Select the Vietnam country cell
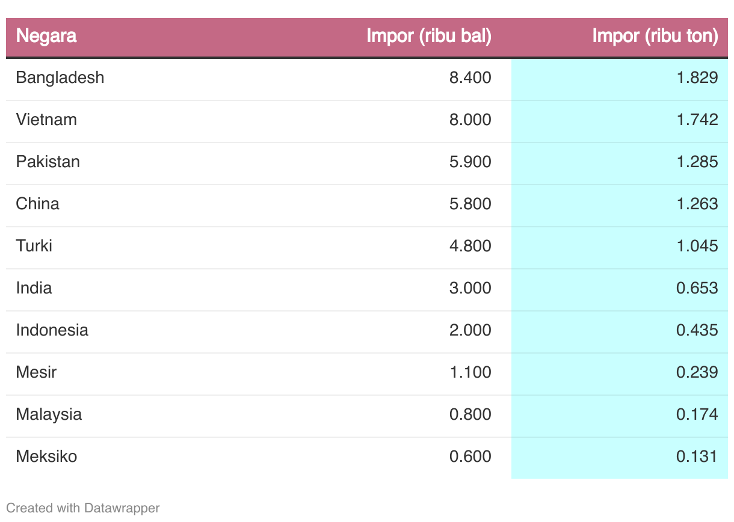This screenshot has width=734, height=522. [x=46, y=120]
